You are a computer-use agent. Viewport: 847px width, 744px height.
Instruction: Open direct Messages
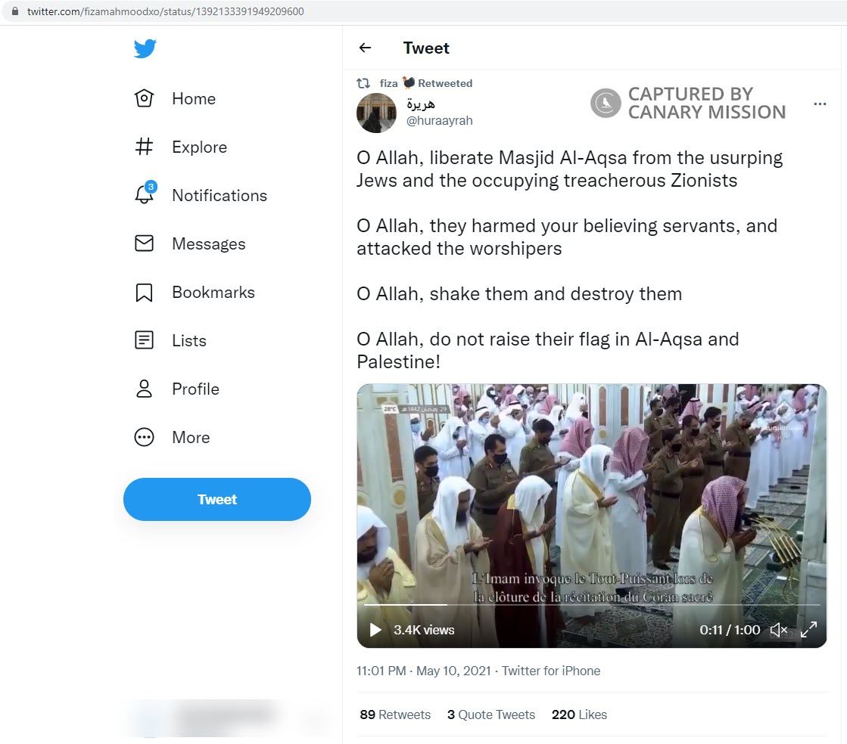tap(208, 243)
